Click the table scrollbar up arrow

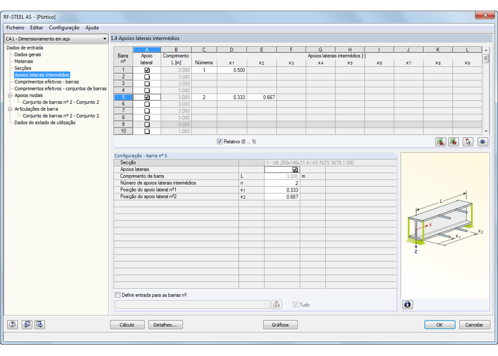(486, 50)
